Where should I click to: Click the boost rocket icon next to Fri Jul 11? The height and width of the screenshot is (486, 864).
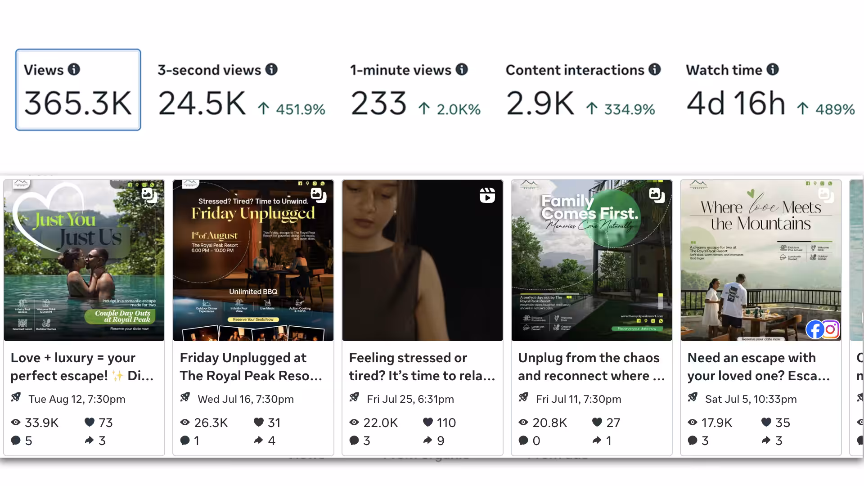pos(523,397)
